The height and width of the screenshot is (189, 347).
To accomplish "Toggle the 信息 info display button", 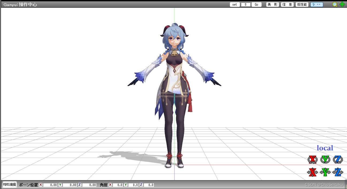I will [x=287, y=5].
